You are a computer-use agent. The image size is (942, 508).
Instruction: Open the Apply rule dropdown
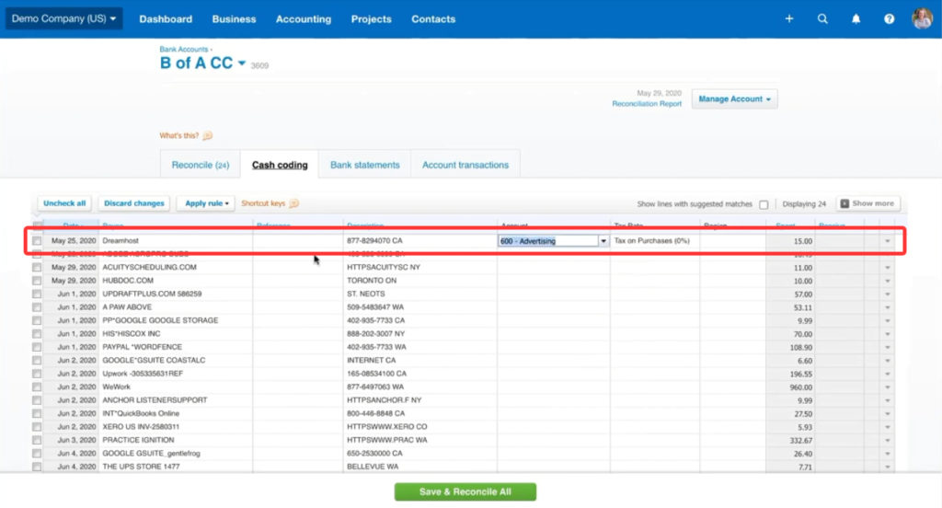206,203
